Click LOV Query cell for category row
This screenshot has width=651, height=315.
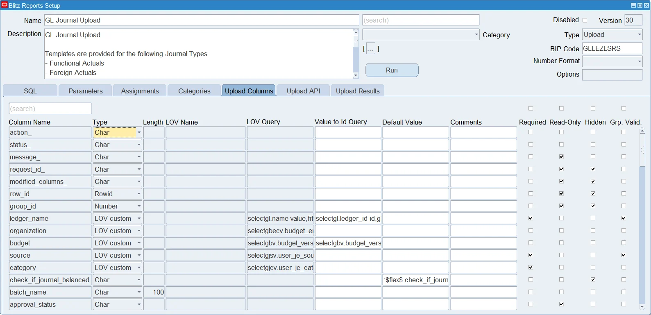click(x=280, y=267)
